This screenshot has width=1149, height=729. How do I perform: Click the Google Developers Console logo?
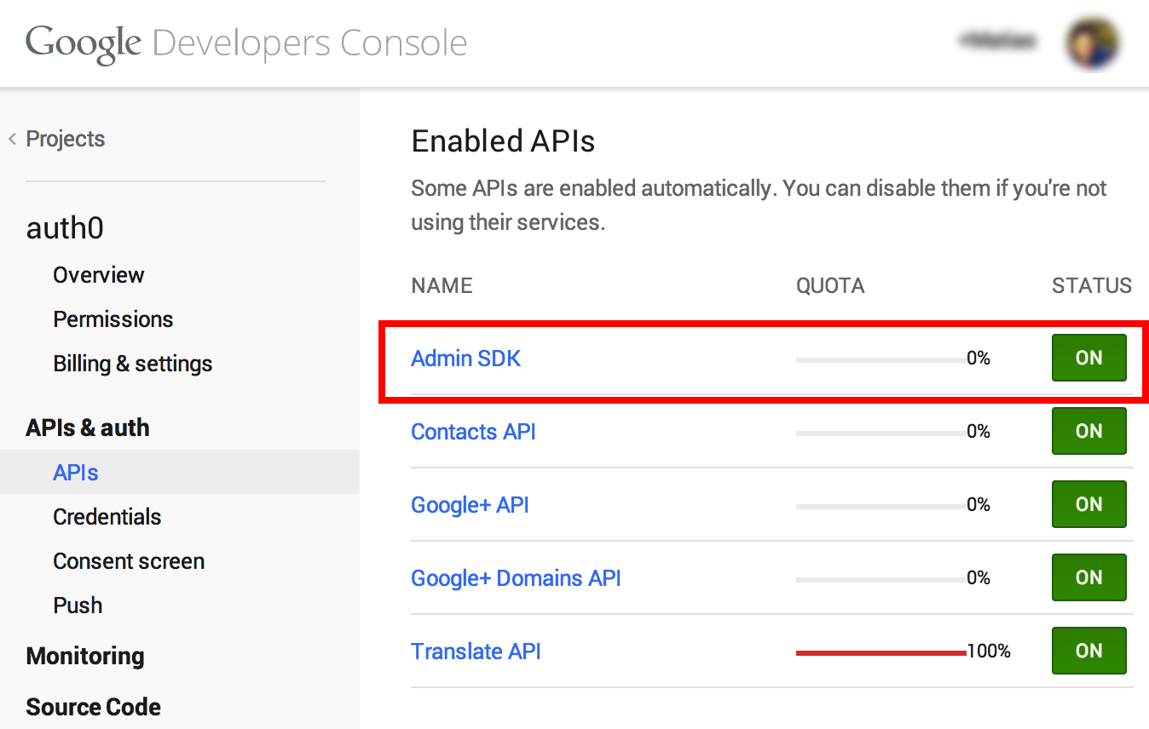246,43
